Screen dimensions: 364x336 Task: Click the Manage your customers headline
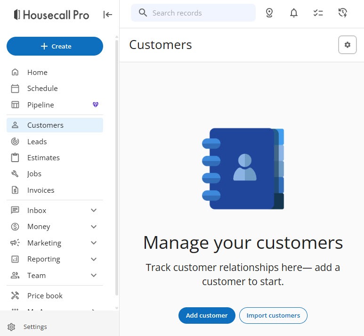(x=243, y=243)
